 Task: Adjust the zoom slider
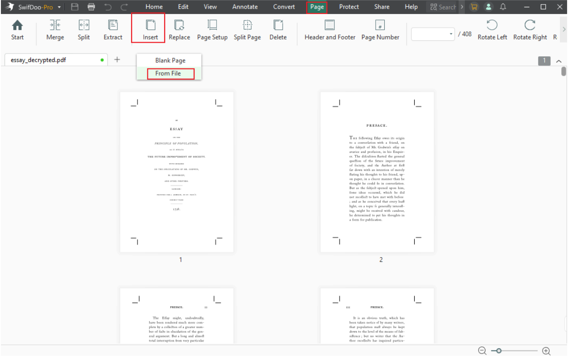tap(498, 350)
